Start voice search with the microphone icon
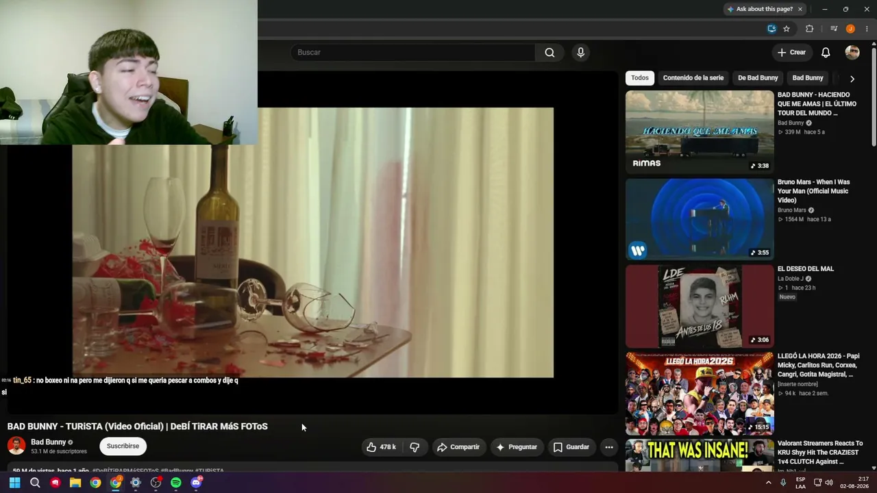The width and height of the screenshot is (877, 493). [x=580, y=53]
